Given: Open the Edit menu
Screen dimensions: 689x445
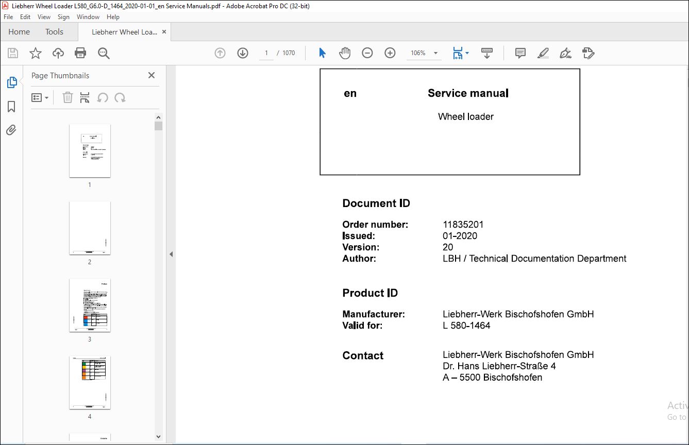Looking at the screenshot, I should (25, 17).
